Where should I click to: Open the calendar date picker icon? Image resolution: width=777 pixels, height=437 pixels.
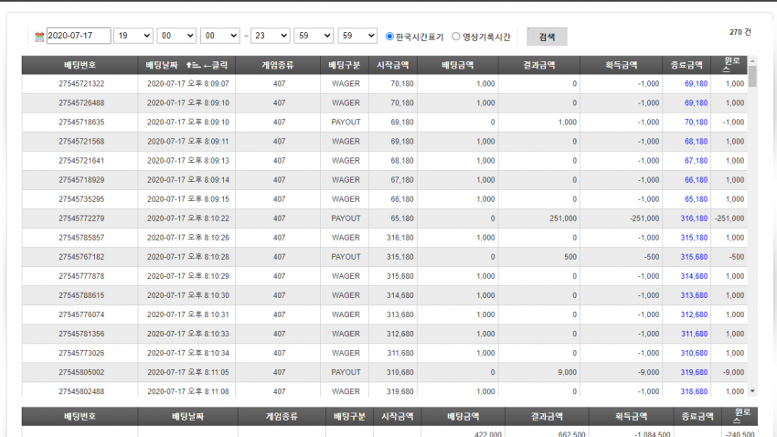click(x=39, y=37)
